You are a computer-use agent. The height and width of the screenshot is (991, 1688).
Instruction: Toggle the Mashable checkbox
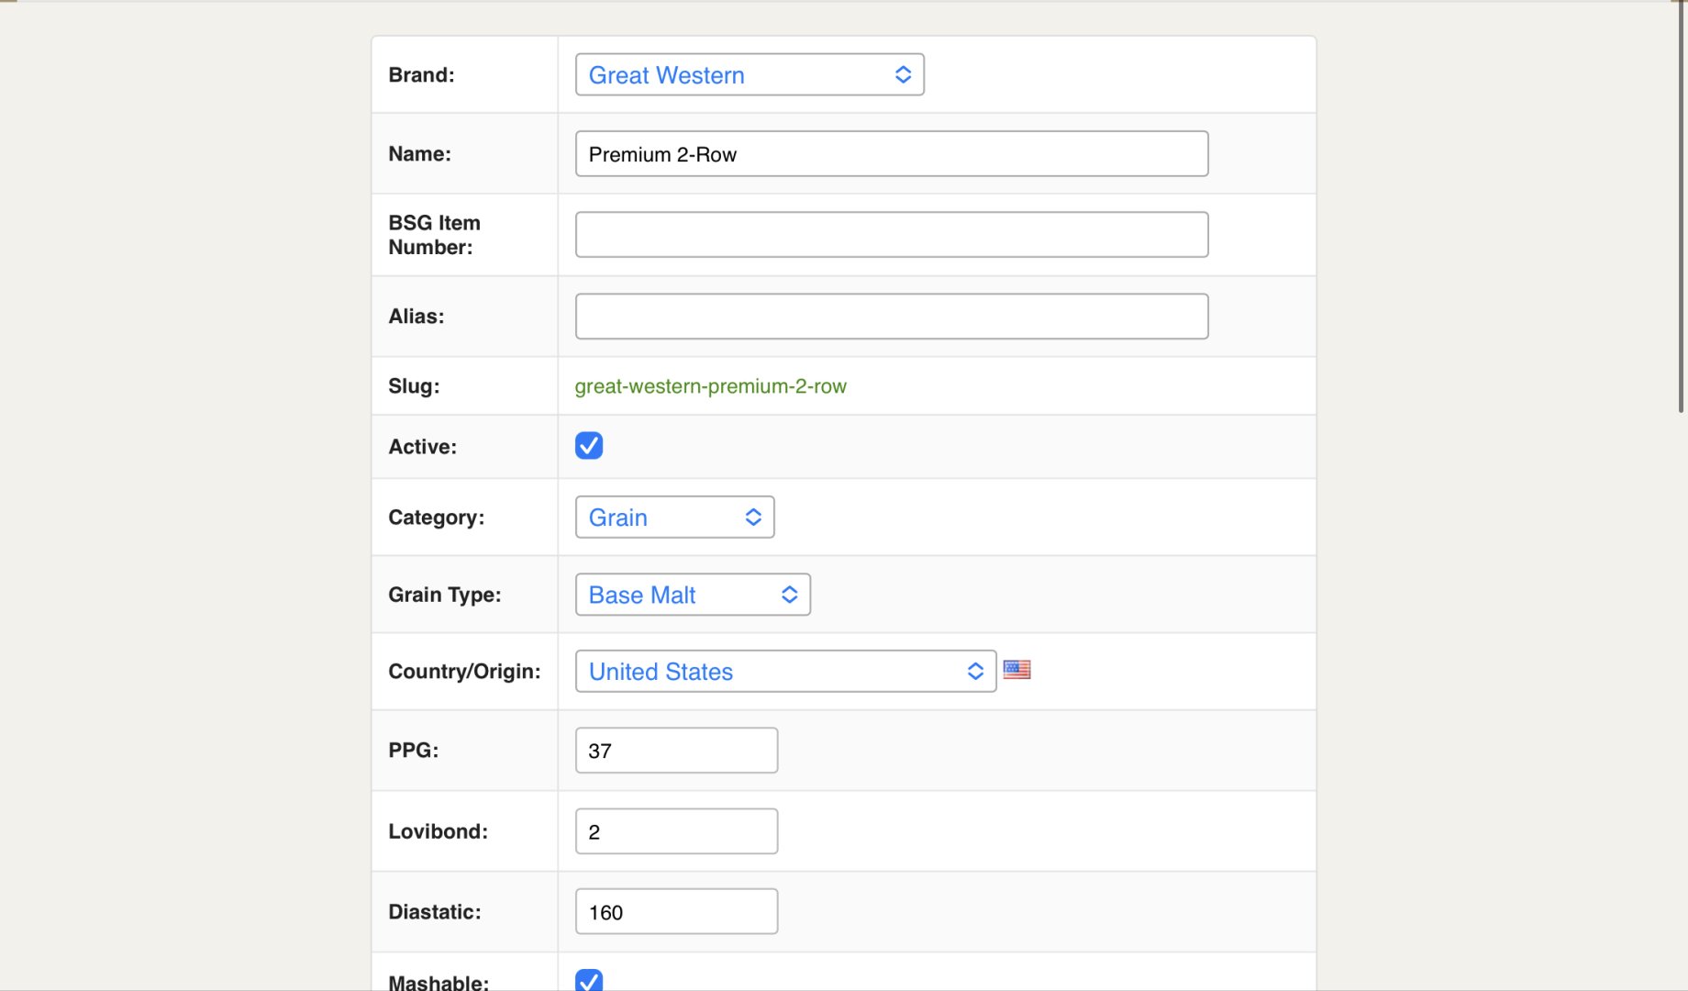tap(589, 980)
